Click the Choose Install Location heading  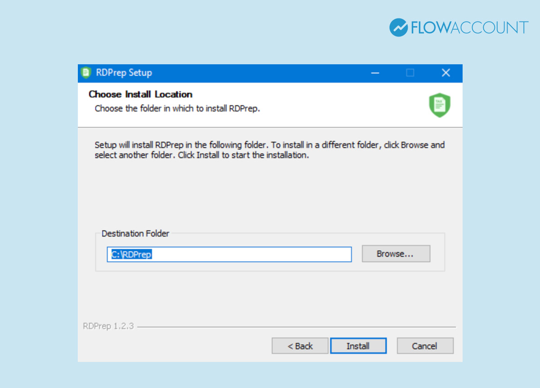click(140, 94)
